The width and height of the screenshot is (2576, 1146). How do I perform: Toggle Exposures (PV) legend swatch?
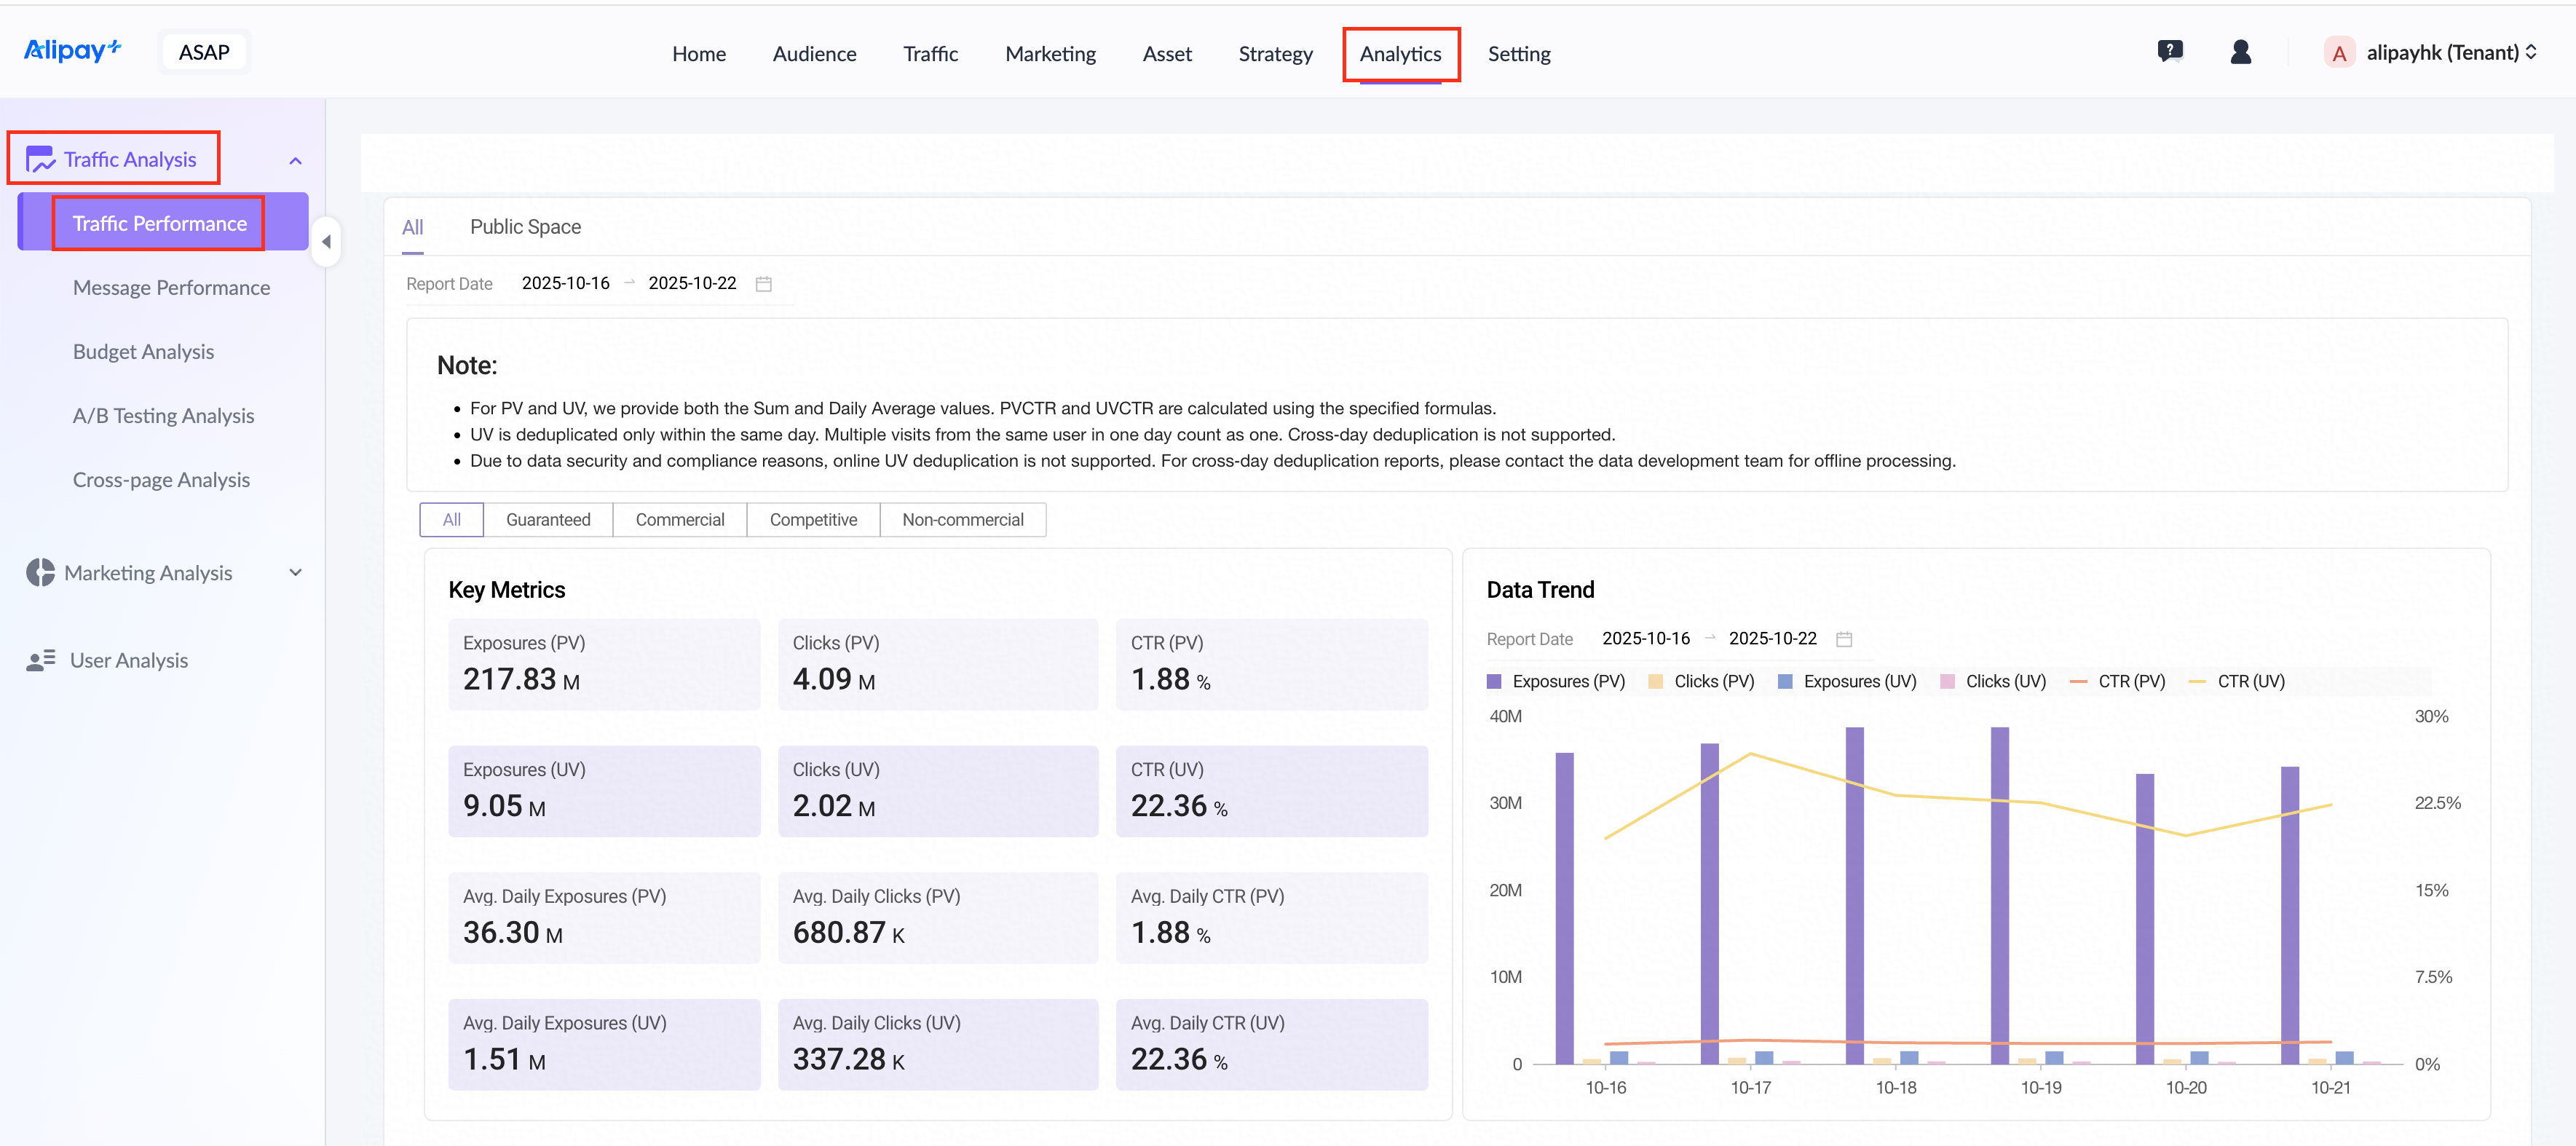pos(1494,682)
